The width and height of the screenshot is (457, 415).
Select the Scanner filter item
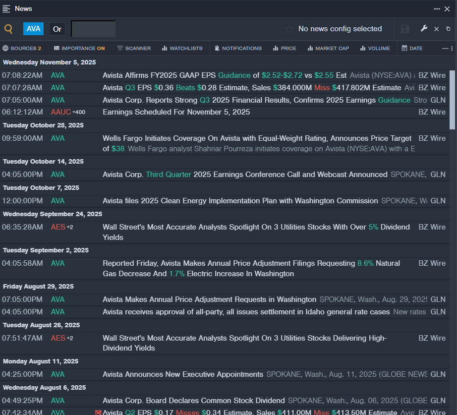point(134,48)
